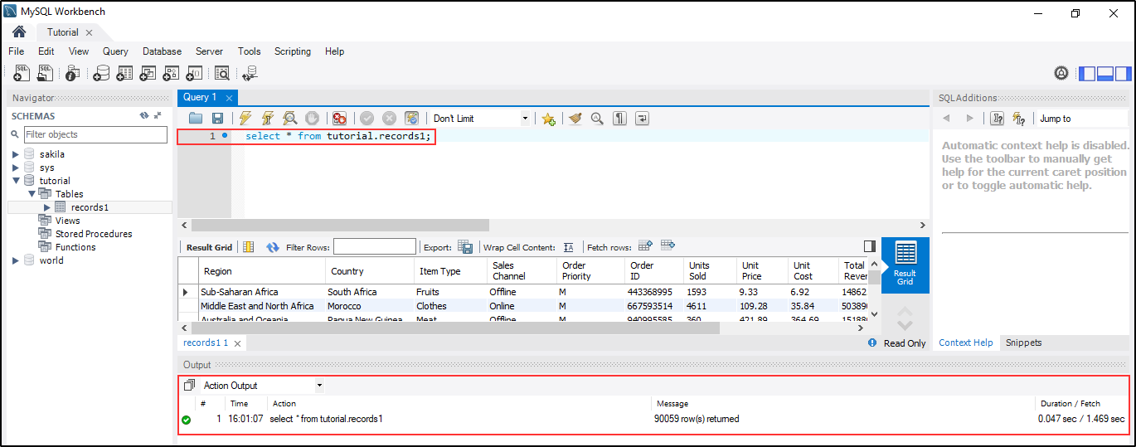Select the Views tree item
The width and height of the screenshot is (1136, 447).
68,221
